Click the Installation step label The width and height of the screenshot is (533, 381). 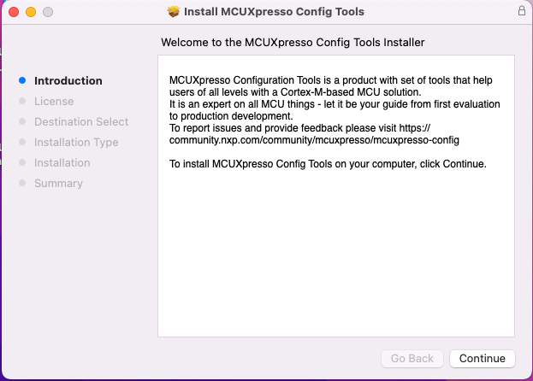[62, 162]
